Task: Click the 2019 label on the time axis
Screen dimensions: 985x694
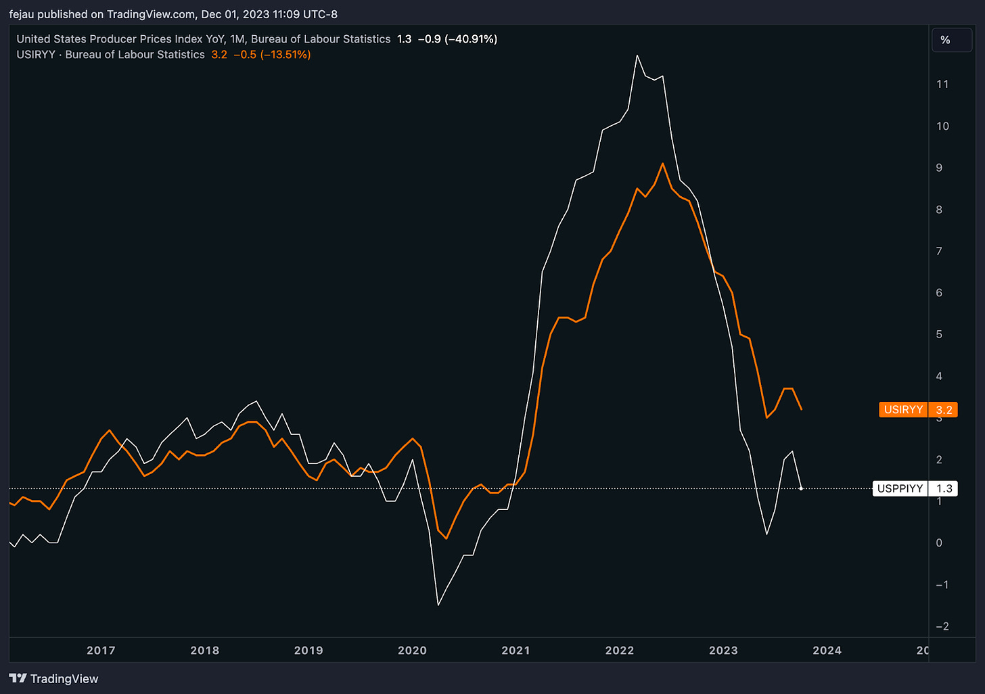Action: point(308,651)
